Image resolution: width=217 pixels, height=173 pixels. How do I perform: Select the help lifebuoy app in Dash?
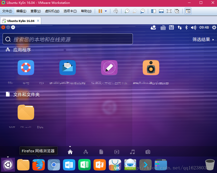pos(26,67)
